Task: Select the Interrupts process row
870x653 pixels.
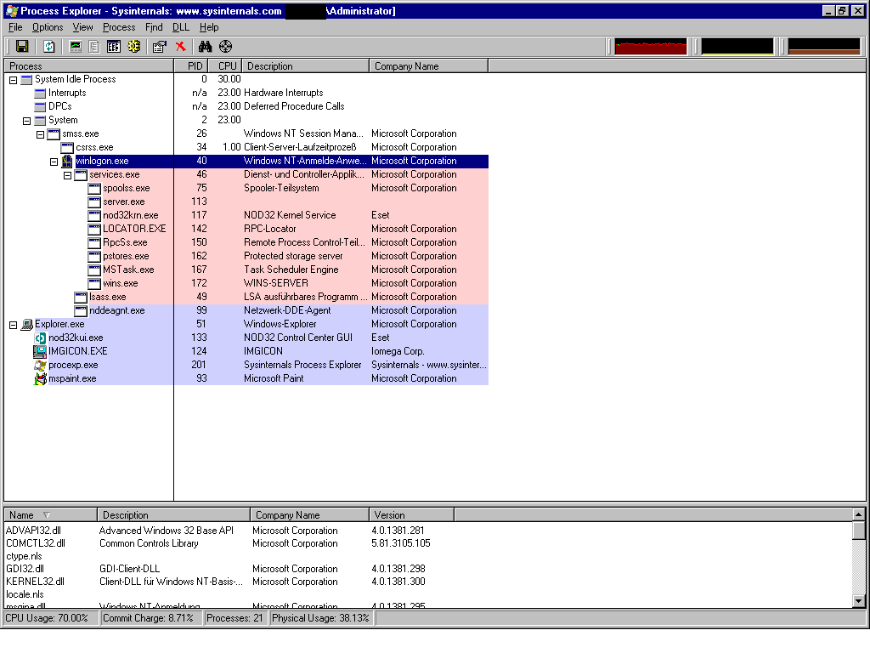Action: (x=246, y=93)
